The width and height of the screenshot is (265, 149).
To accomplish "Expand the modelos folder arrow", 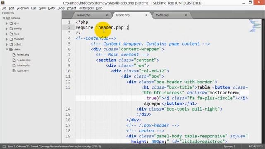I will tap(7, 39).
